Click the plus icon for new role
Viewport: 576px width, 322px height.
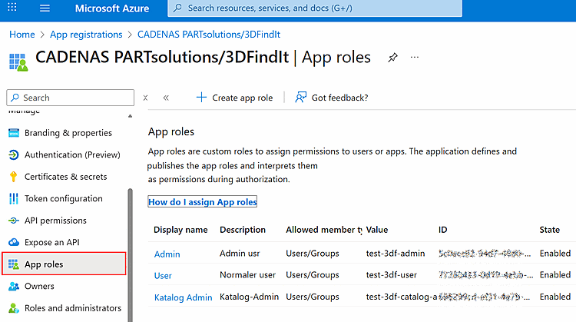click(x=201, y=98)
